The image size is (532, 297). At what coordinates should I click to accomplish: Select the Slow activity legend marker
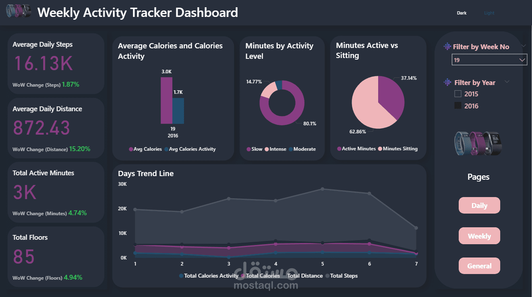(x=248, y=149)
